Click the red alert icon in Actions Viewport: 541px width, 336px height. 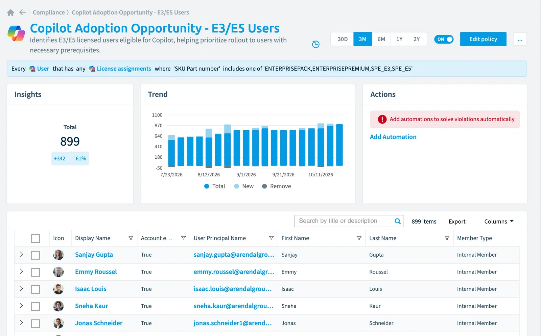click(x=382, y=119)
